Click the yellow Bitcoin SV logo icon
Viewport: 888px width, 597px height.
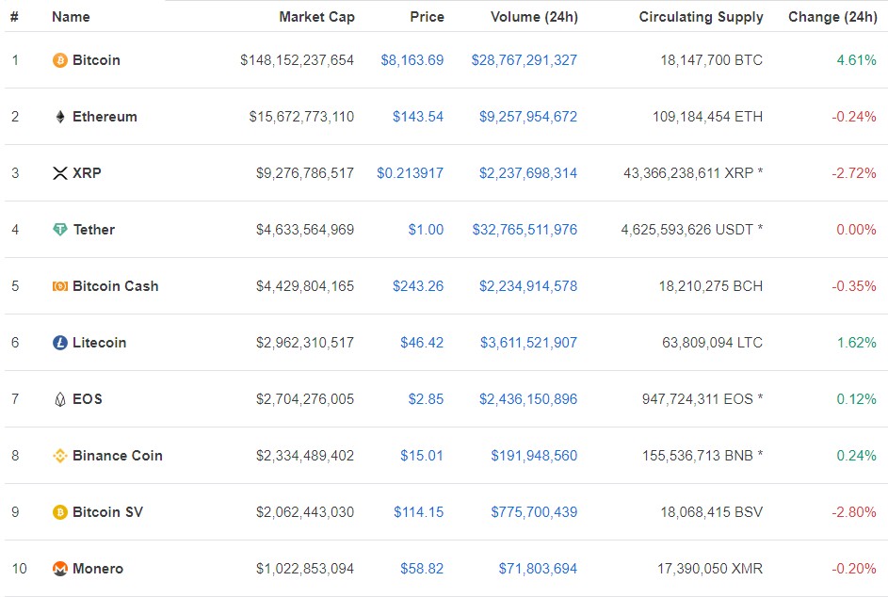(x=60, y=512)
